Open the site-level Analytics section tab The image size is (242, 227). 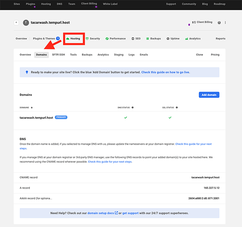click(x=193, y=39)
